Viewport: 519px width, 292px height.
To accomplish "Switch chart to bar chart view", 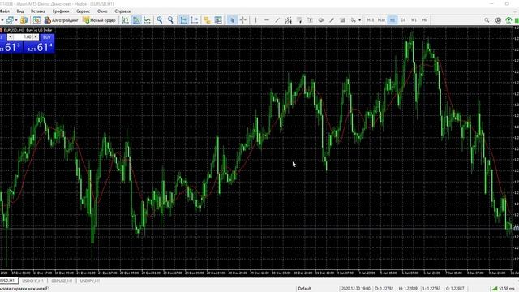I will pyautogui.click(x=125, y=20).
